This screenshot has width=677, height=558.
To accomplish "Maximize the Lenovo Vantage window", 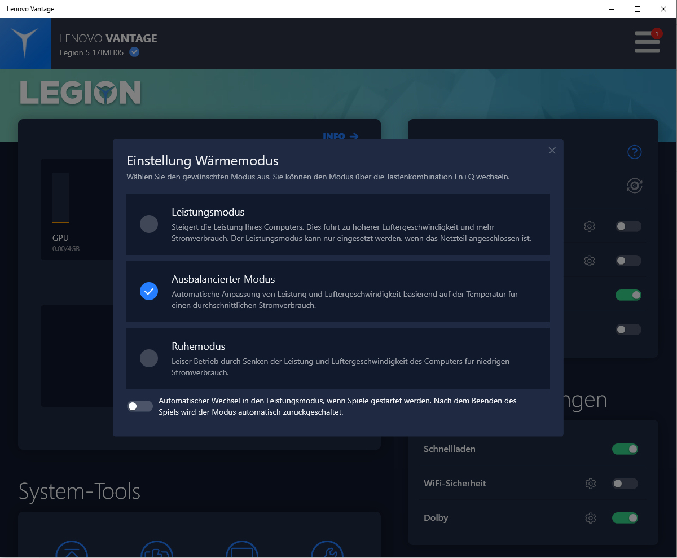I will click(638, 9).
